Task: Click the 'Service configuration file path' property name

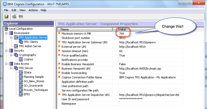Action: (80, 90)
